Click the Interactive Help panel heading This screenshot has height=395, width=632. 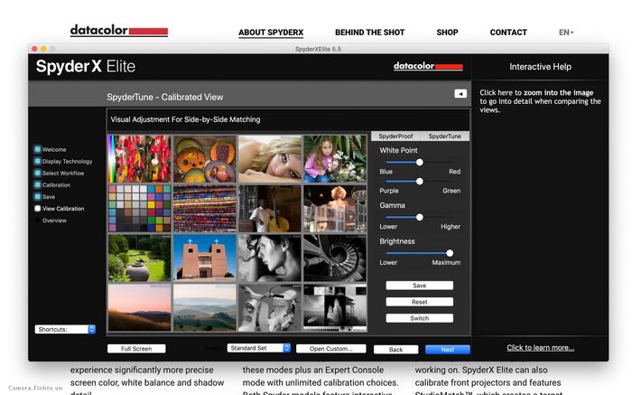[x=540, y=67]
